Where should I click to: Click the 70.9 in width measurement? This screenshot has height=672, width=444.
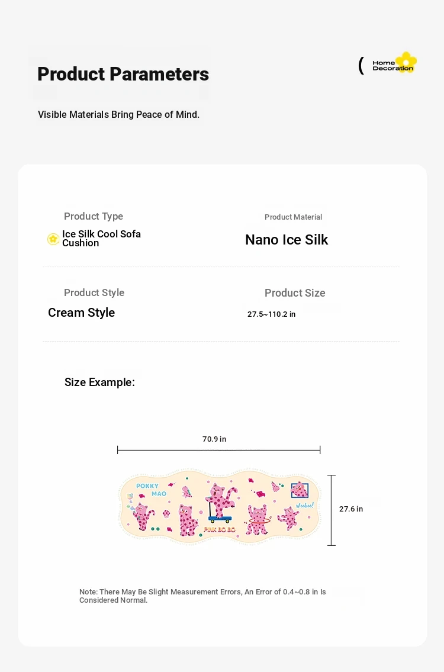[x=214, y=439]
